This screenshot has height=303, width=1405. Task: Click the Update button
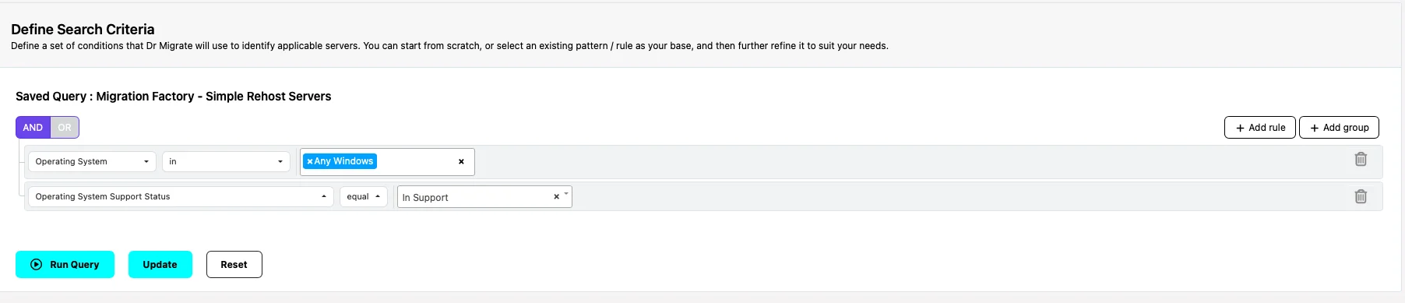(160, 264)
